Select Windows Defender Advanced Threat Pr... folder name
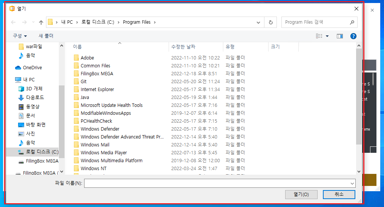 click(x=122, y=137)
